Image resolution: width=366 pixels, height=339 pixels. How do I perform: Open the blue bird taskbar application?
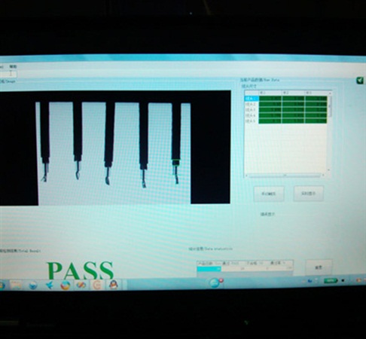coord(50,286)
